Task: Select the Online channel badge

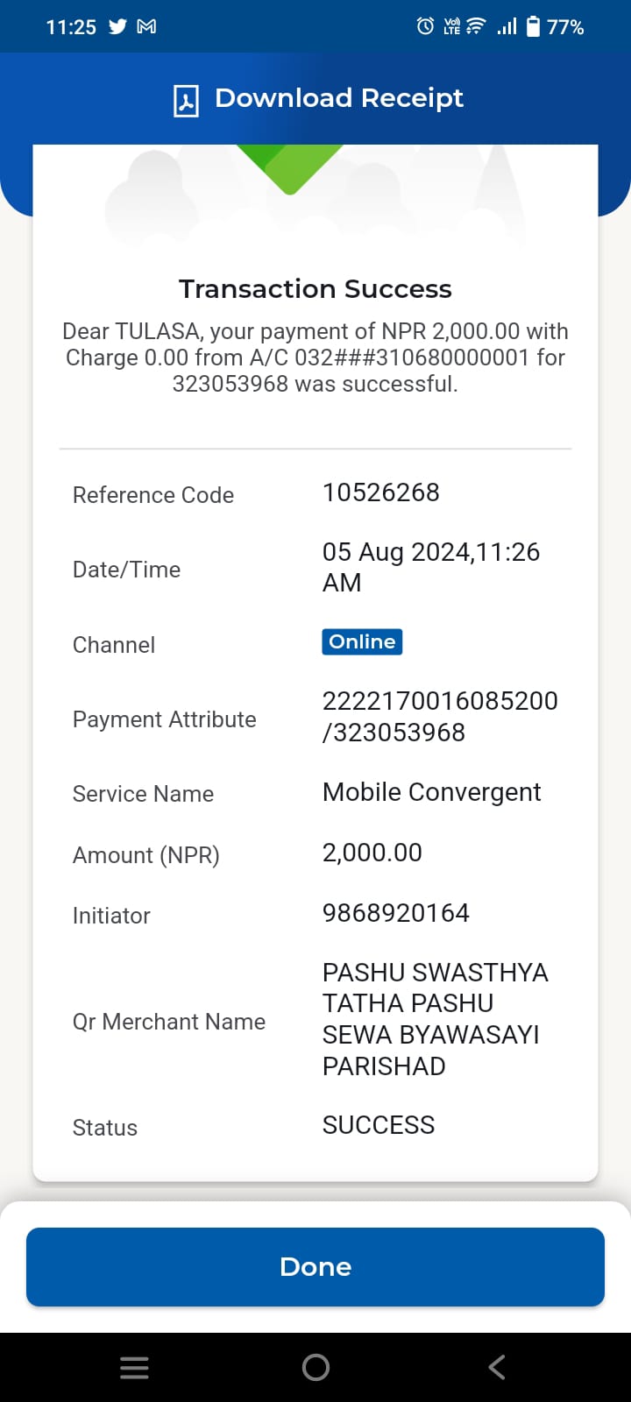Action: pos(362,641)
